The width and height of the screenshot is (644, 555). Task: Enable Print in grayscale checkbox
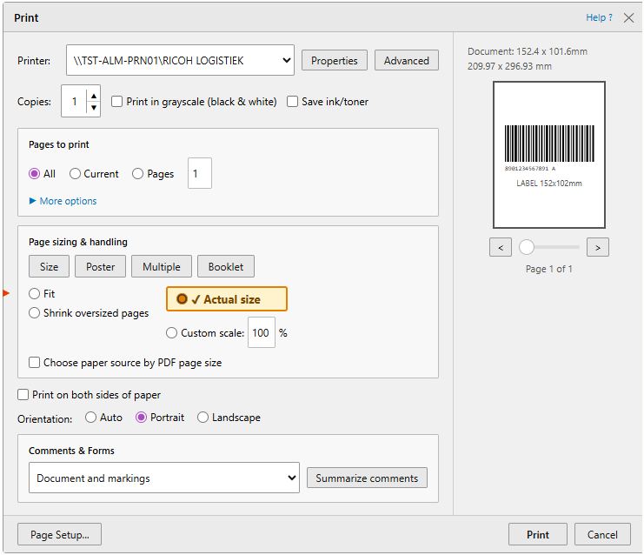click(116, 102)
